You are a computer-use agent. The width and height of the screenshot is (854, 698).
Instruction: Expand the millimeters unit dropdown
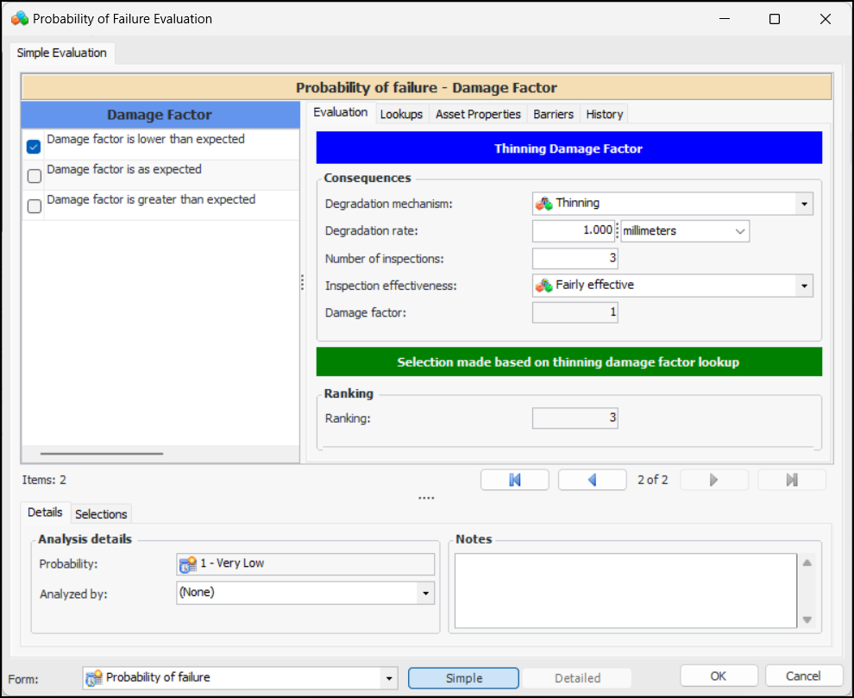[739, 231]
